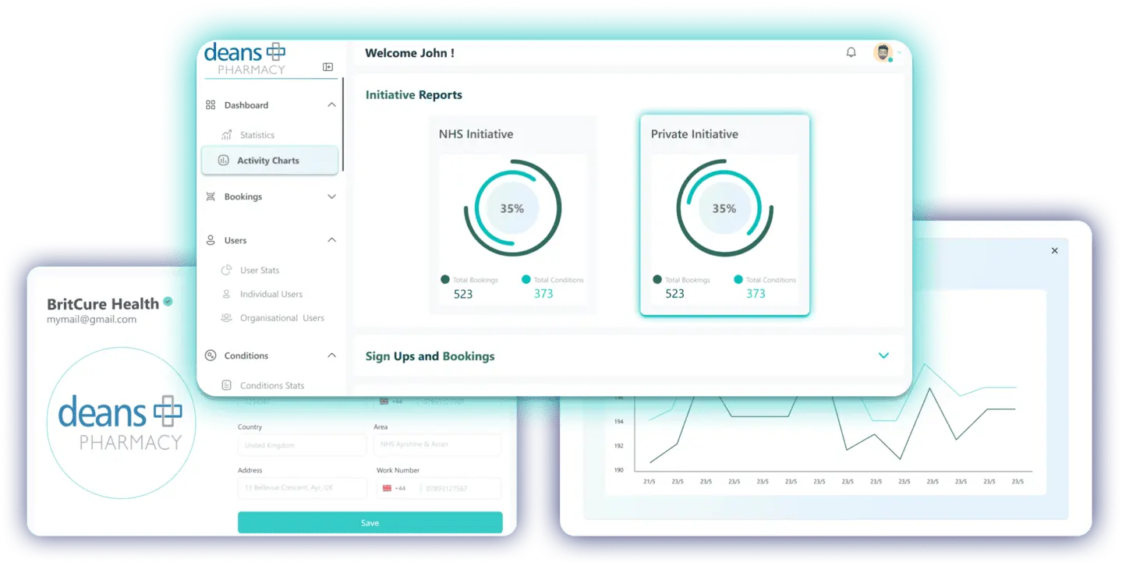
Task: Save the BritCure Health profile form
Action: (370, 522)
